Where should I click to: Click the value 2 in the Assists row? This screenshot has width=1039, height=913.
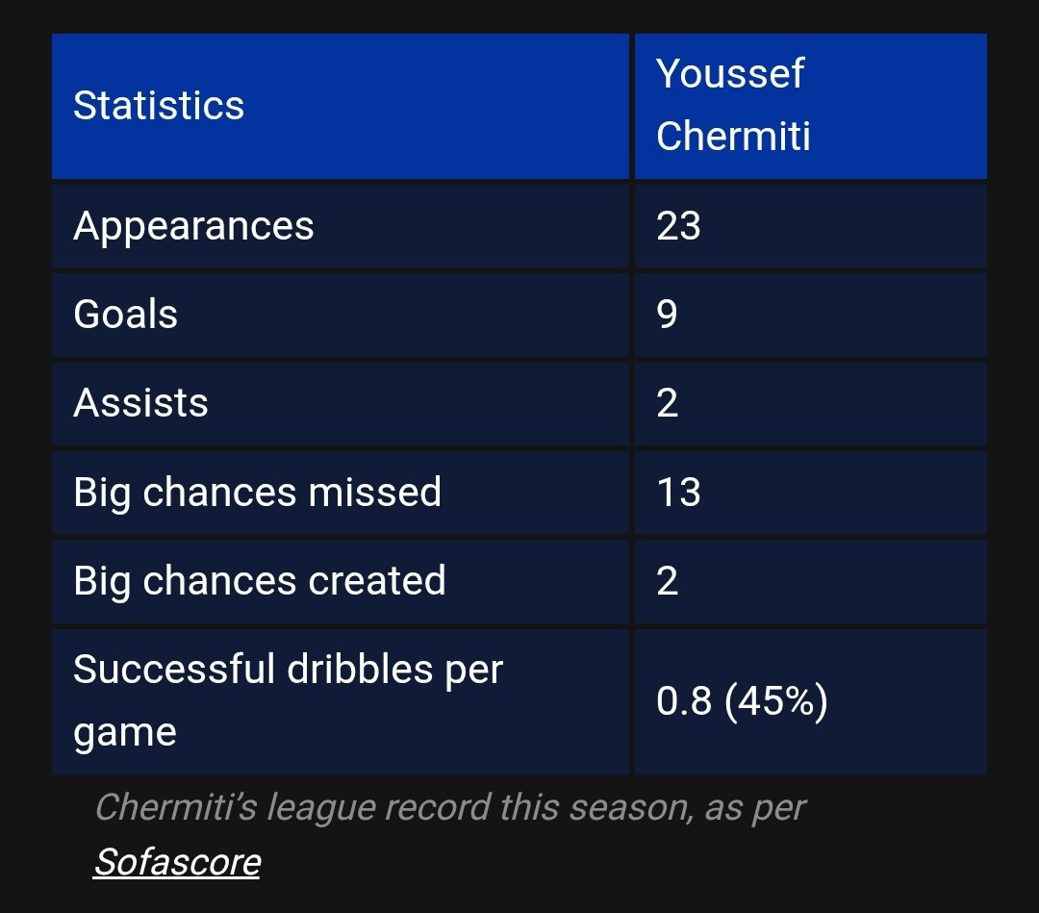pos(668,403)
